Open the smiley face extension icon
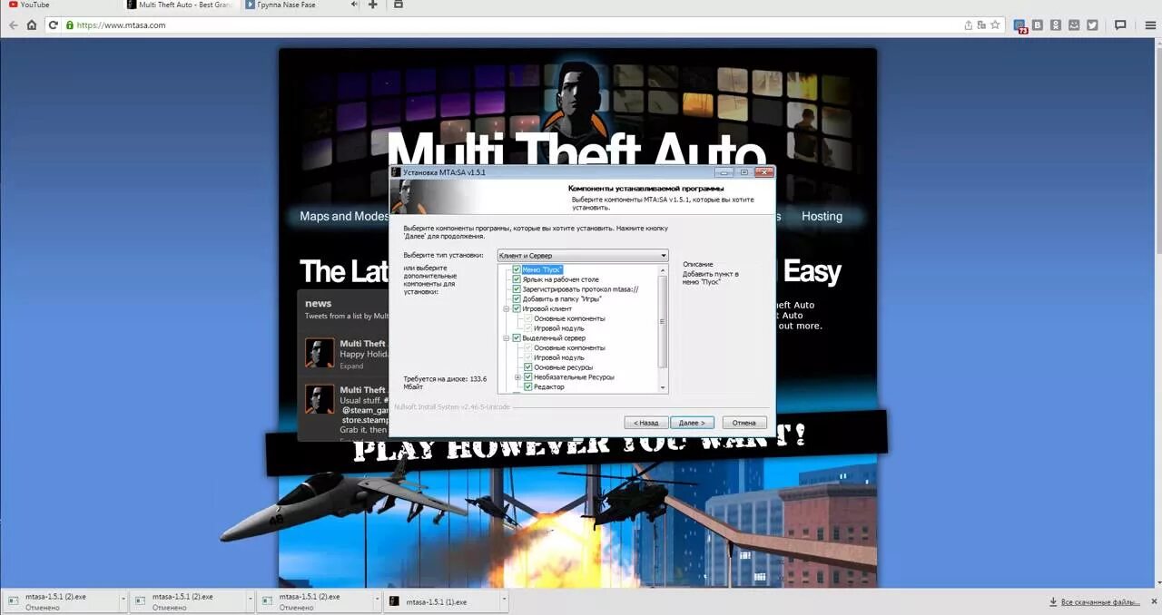This screenshot has height=615, width=1162. coord(1074,25)
